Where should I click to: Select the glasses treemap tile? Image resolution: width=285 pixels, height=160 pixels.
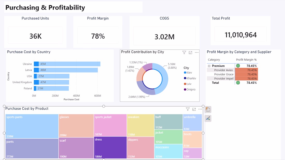tap(76, 126)
